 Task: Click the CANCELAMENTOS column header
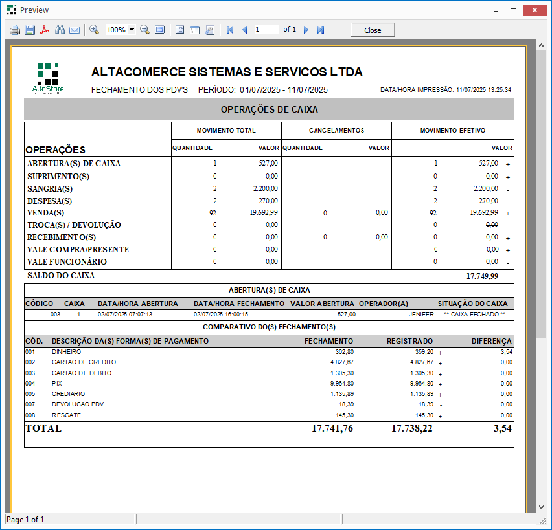(x=336, y=131)
